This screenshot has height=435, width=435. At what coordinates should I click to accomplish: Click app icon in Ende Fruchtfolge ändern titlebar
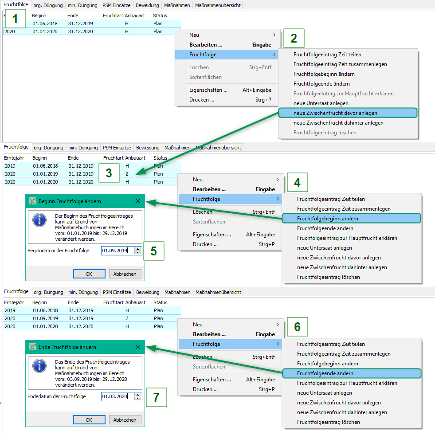[x=32, y=347]
